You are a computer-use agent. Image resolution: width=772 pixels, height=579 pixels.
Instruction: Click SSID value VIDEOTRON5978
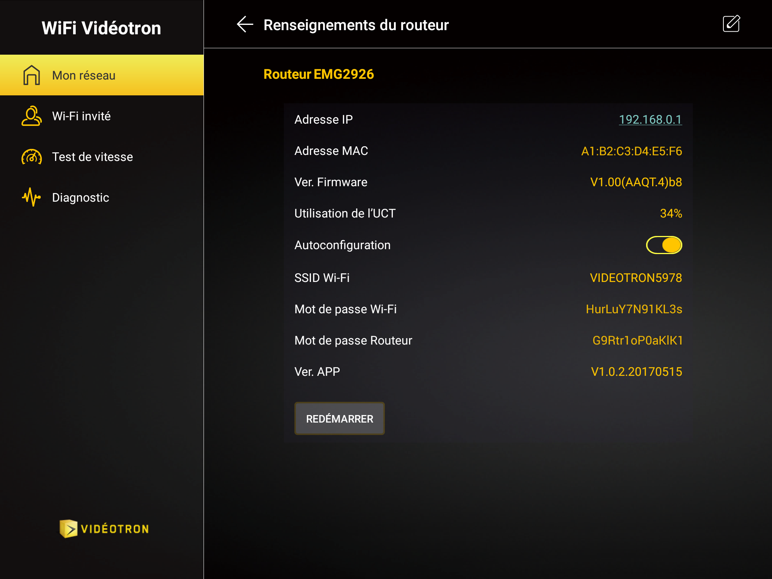click(x=636, y=278)
